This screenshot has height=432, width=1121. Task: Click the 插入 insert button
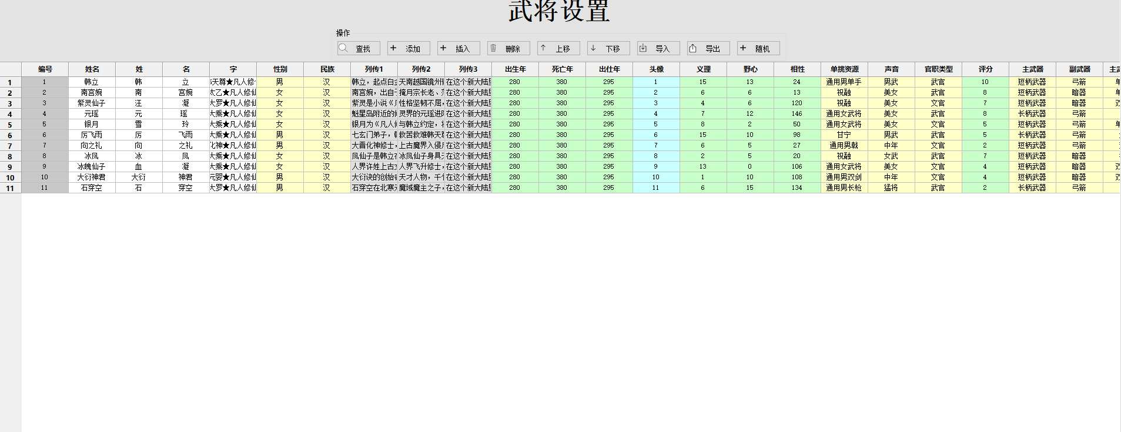coord(459,48)
